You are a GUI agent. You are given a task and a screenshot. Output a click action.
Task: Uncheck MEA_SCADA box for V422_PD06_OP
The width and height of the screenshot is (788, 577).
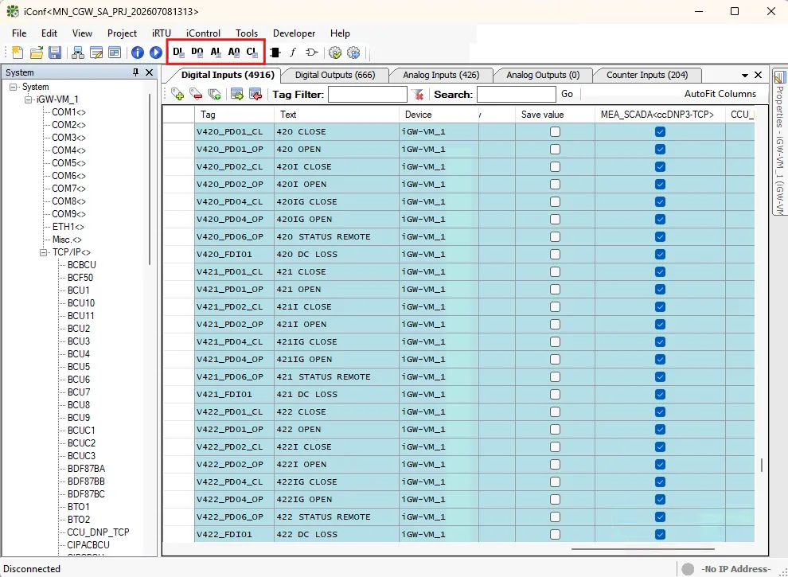(x=660, y=517)
